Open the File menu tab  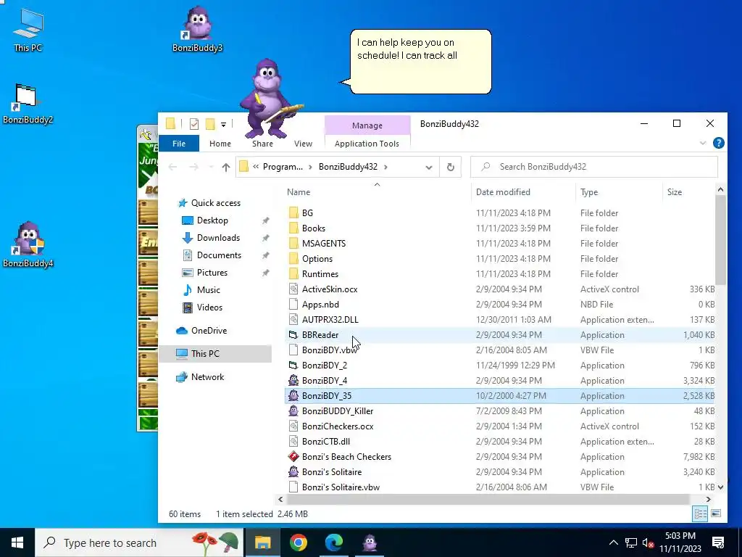tap(179, 144)
